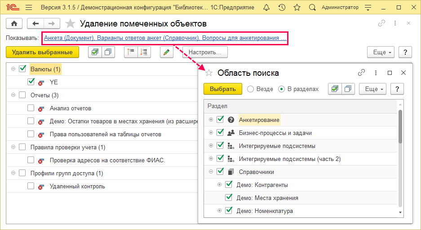Click Удалить выбранные button
This screenshot has height=230, width=421.
42,52
